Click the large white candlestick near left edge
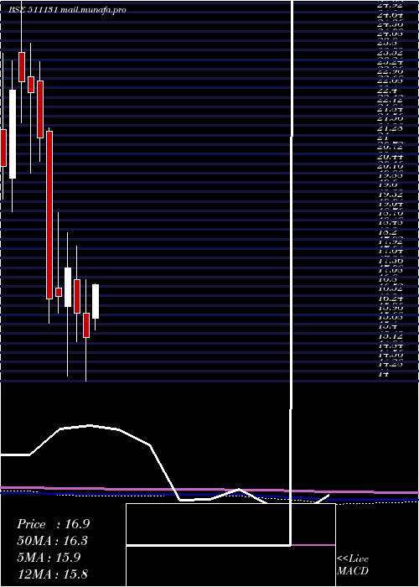The width and height of the screenshot is (419, 587). pyautogui.click(x=13, y=134)
